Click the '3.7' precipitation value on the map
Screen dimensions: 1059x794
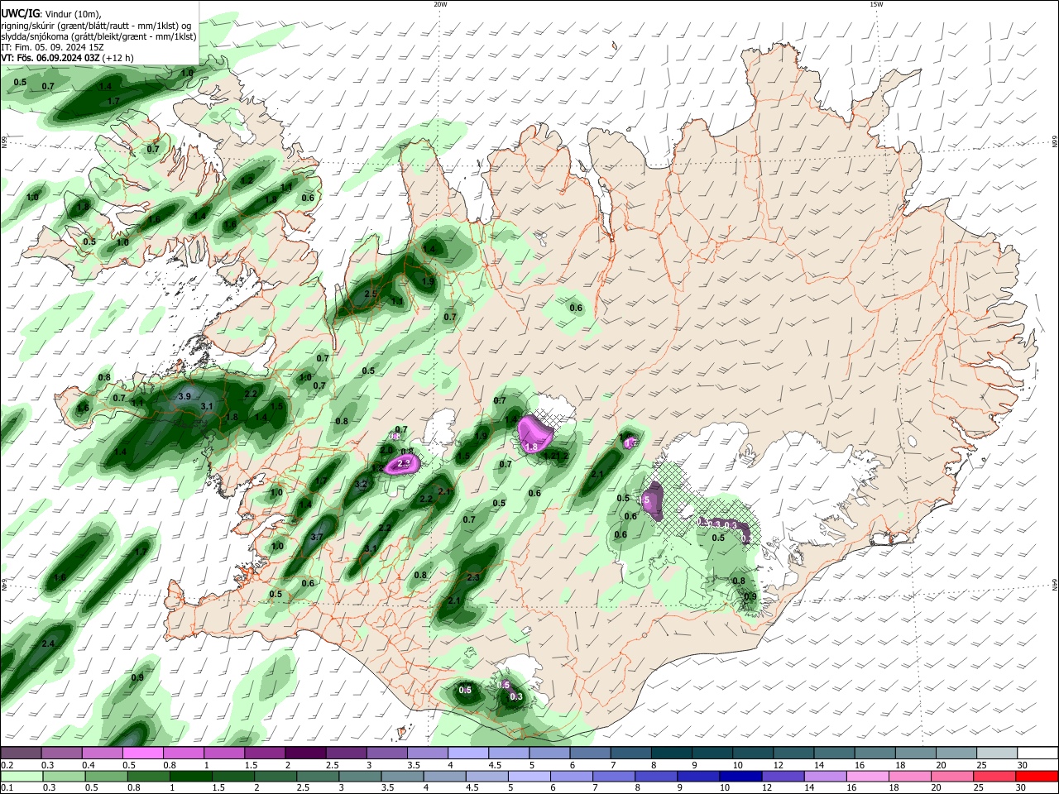(x=316, y=537)
